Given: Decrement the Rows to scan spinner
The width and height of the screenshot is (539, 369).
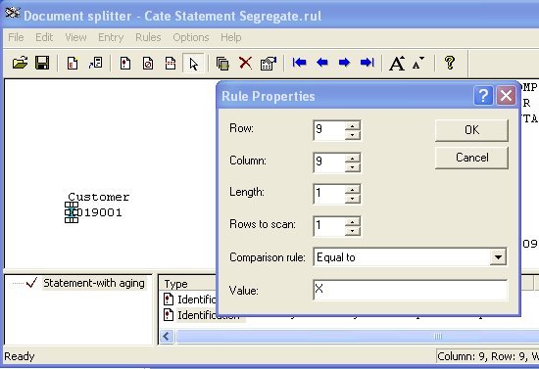Looking at the screenshot, I should pyautogui.click(x=353, y=231).
